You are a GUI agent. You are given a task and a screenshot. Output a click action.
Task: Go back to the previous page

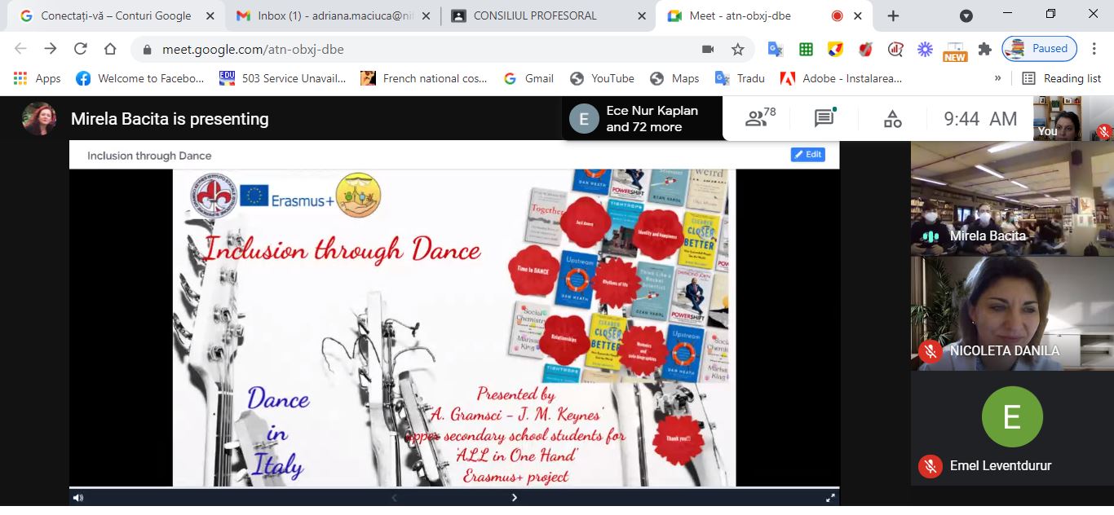point(20,49)
